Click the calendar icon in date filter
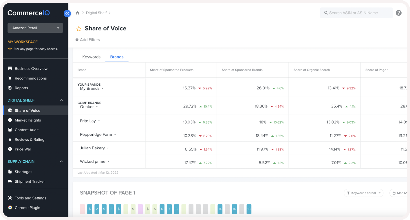Viewport: 410px width, 220px height. [394, 193]
